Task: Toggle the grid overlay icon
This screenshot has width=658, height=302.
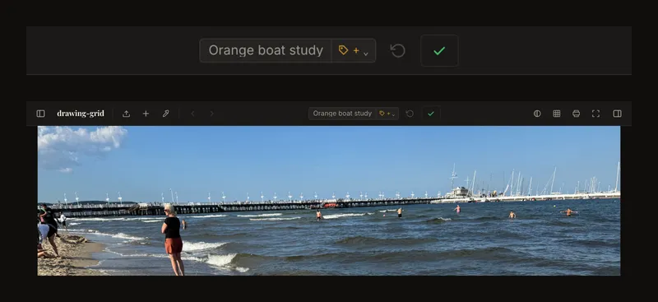Action: pos(557,114)
